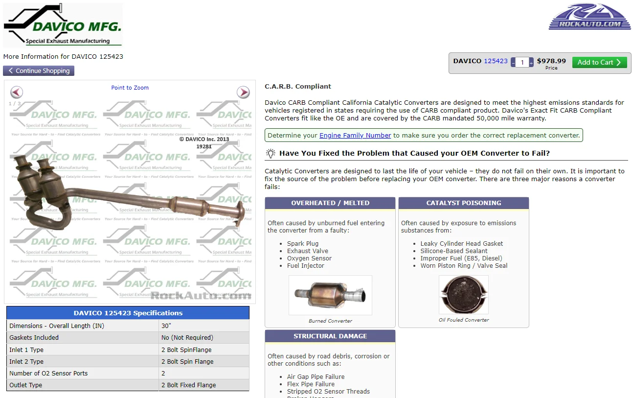This screenshot has width=633, height=398.
Task: Click the Air Gap Pipe Failure item
Action: [316, 376]
